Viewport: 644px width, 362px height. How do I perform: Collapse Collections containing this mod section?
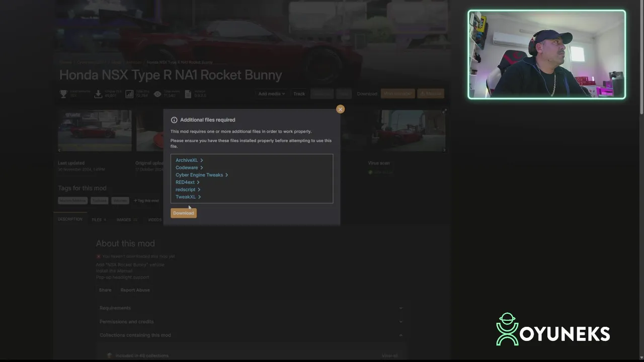pos(251,335)
